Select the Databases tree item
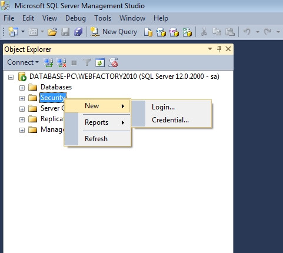283x253 pixels. [56, 87]
